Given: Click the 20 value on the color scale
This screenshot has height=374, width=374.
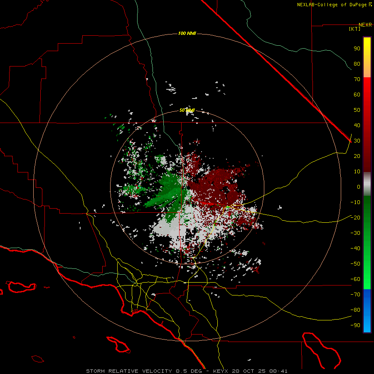Looking at the screenshot, I should pyautogui.click(x=357, y=156).
